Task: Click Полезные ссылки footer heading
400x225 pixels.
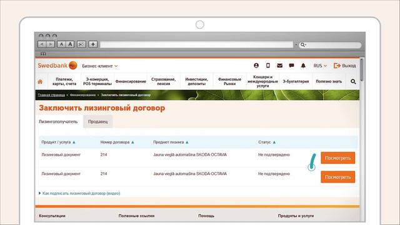Action: (136, 216)
